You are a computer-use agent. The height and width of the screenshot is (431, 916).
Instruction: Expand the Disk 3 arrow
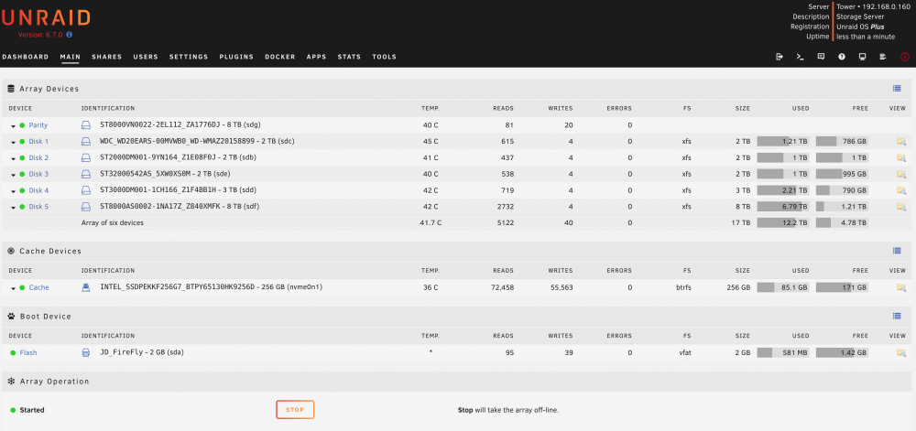[13, 175]
